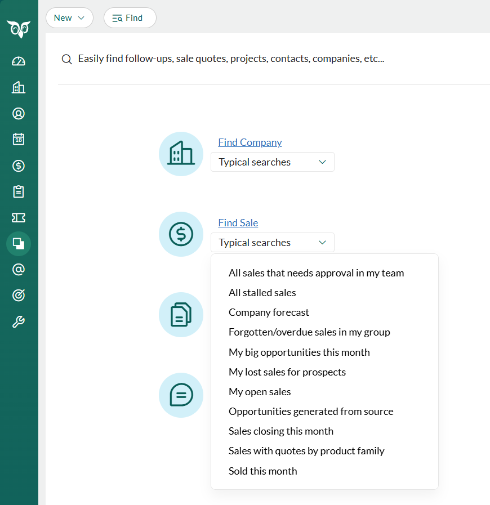The height and width of the screenshot is (505, 490).
Task: Open the Settings wrench icon in sidebar
Action: click(x=19, y=322)
